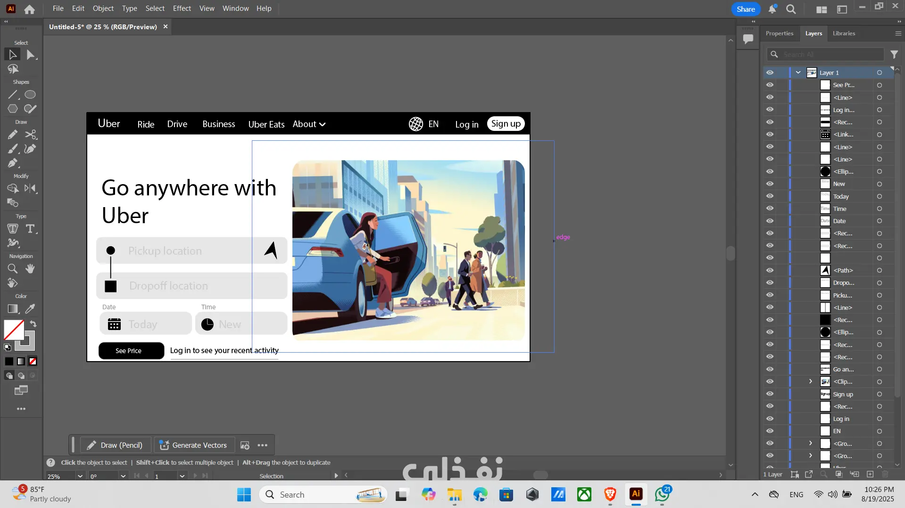Activate the Zoom tool
905x508 pixels.
13,269
